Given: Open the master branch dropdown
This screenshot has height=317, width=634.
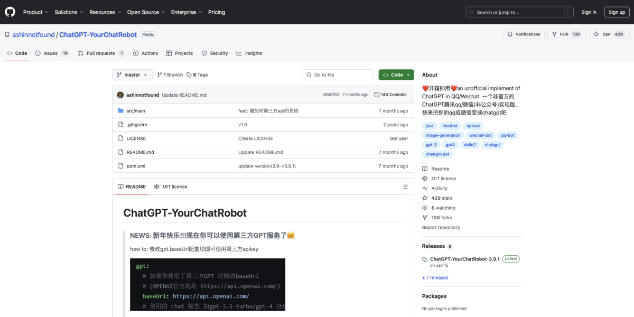Looking at the screenshot, I should click(x=132, y=74).
